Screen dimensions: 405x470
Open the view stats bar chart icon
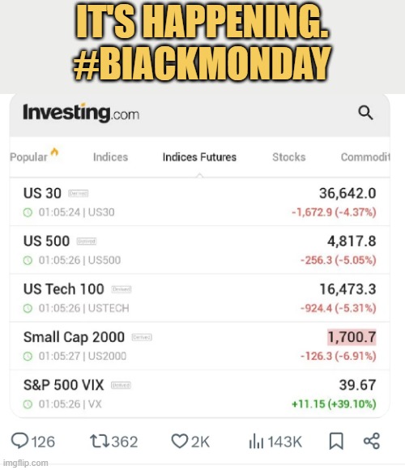(x=256, y=441)
